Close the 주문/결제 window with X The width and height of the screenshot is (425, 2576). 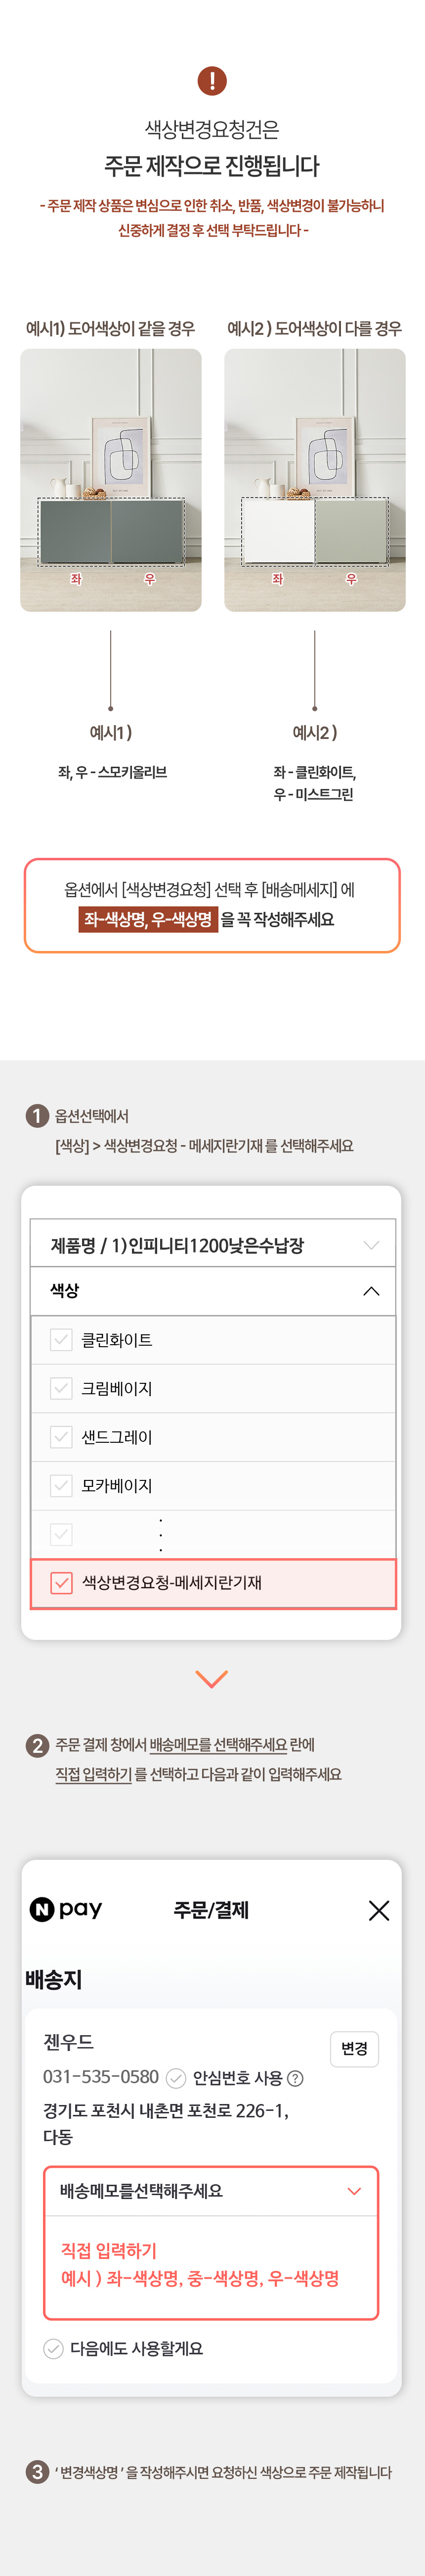click(378, 1910)
